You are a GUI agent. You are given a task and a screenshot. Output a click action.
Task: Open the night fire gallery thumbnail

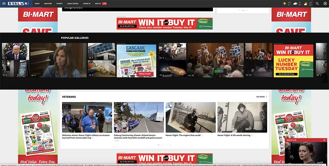pos(173,69)
